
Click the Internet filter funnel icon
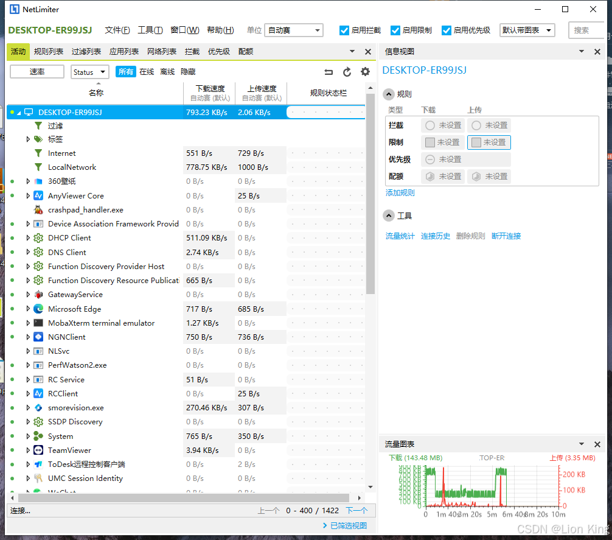tap(38, 153)
